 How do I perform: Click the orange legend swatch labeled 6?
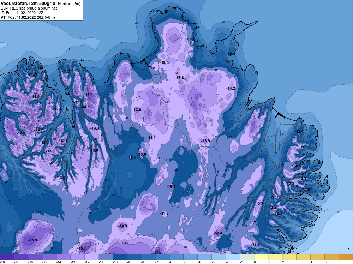click(346, 257)
